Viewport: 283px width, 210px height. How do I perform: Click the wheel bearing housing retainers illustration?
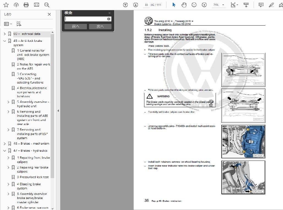coord(243,177)
